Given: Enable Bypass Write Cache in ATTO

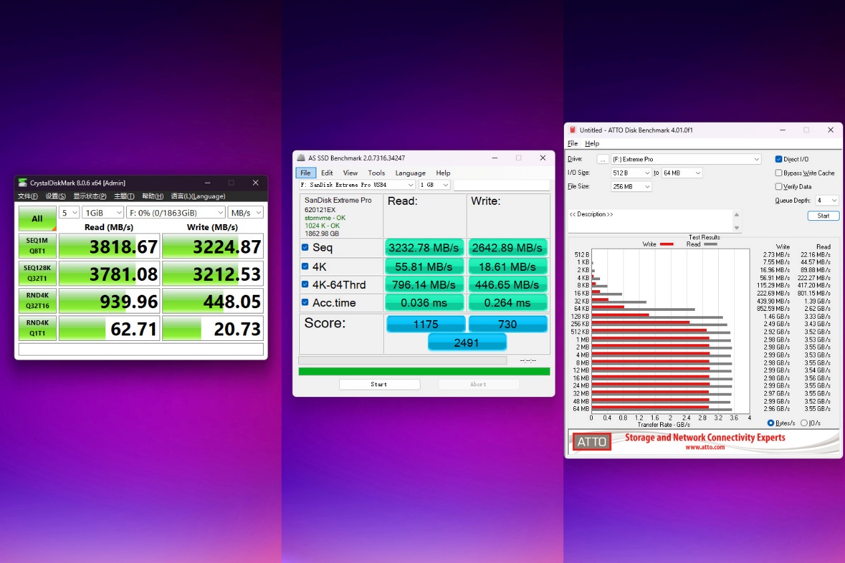Looking at the screenshot, I should (778, 173).
